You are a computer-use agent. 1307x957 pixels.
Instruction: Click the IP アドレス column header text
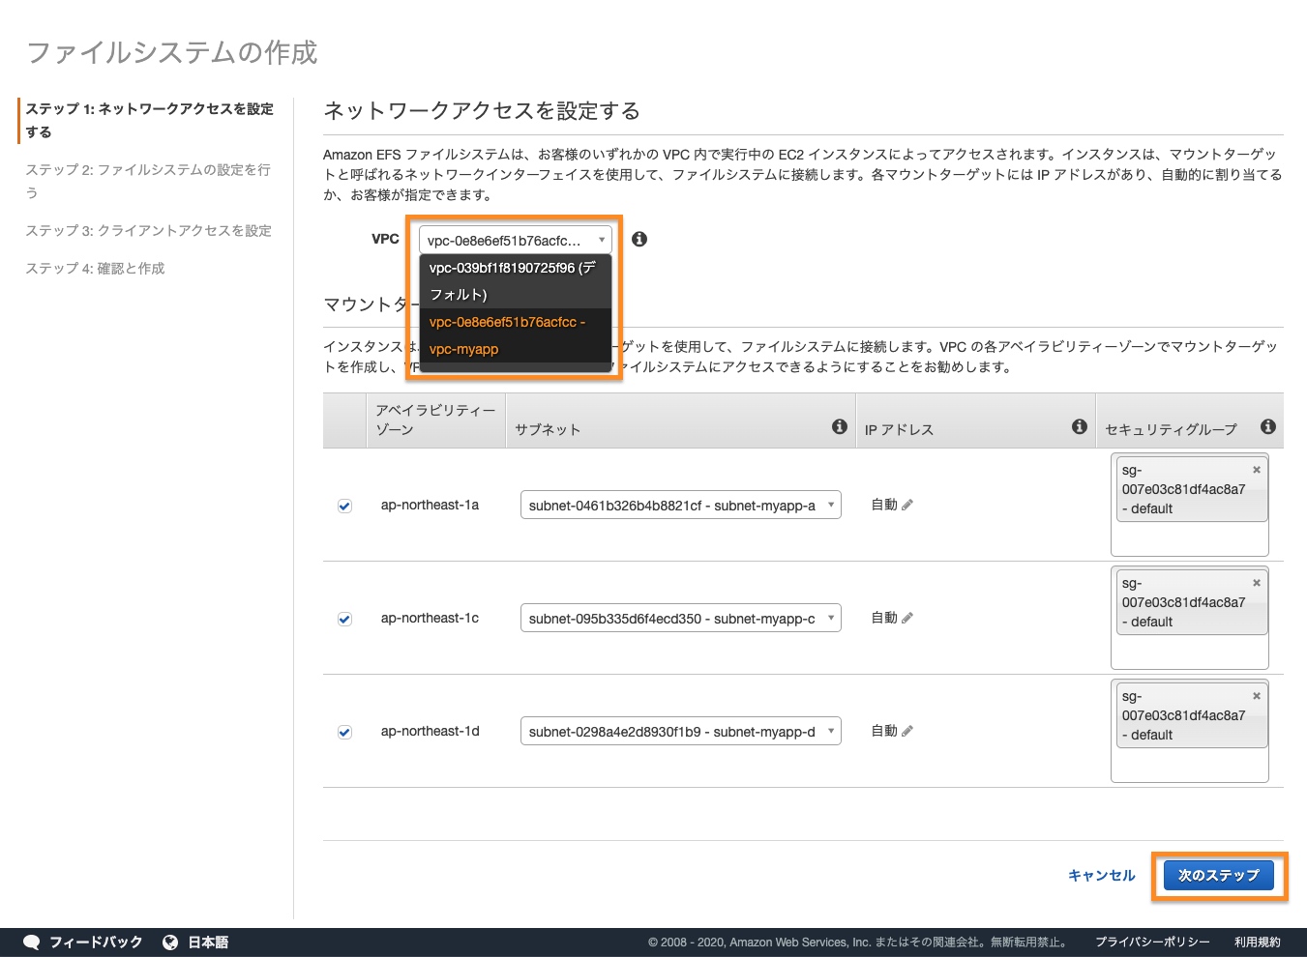[x=899, y=429]
